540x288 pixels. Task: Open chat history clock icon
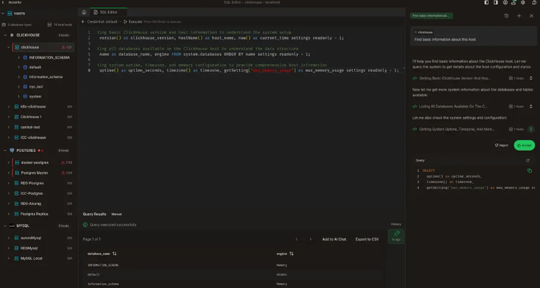click(x=507, y=16)
